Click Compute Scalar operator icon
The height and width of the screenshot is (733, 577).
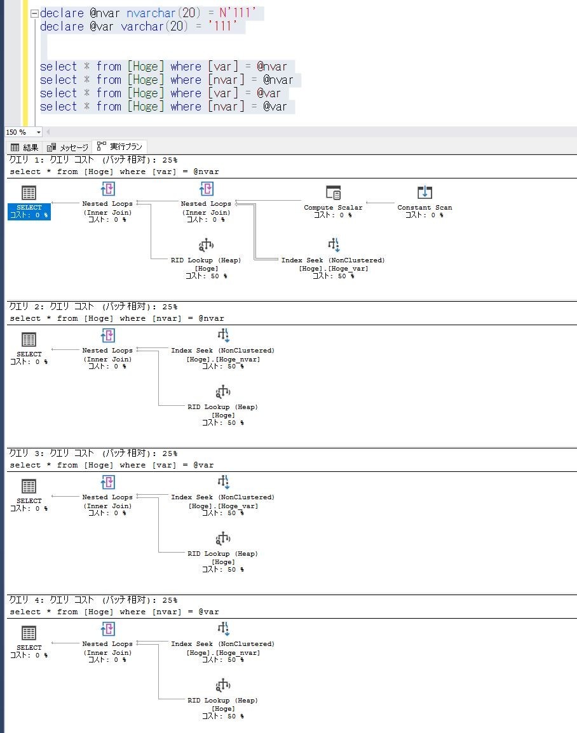click(x=333, y=192)
